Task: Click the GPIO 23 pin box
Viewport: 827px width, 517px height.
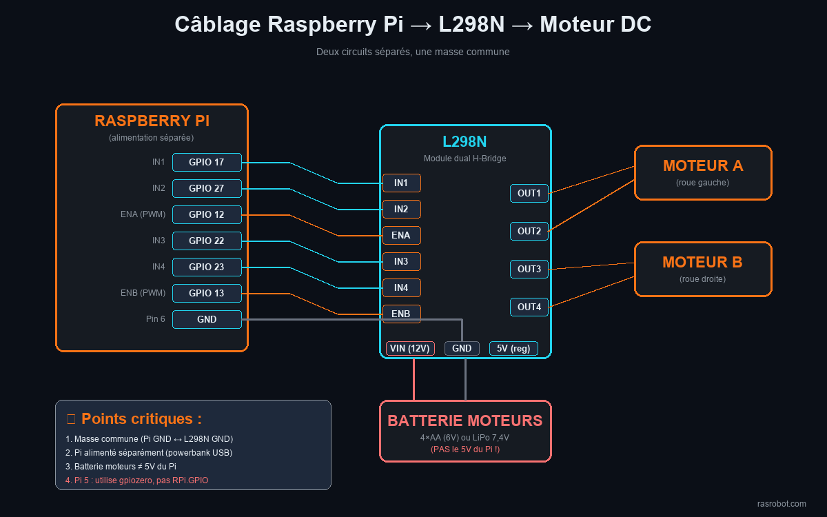Action: (x=207, y=267)
